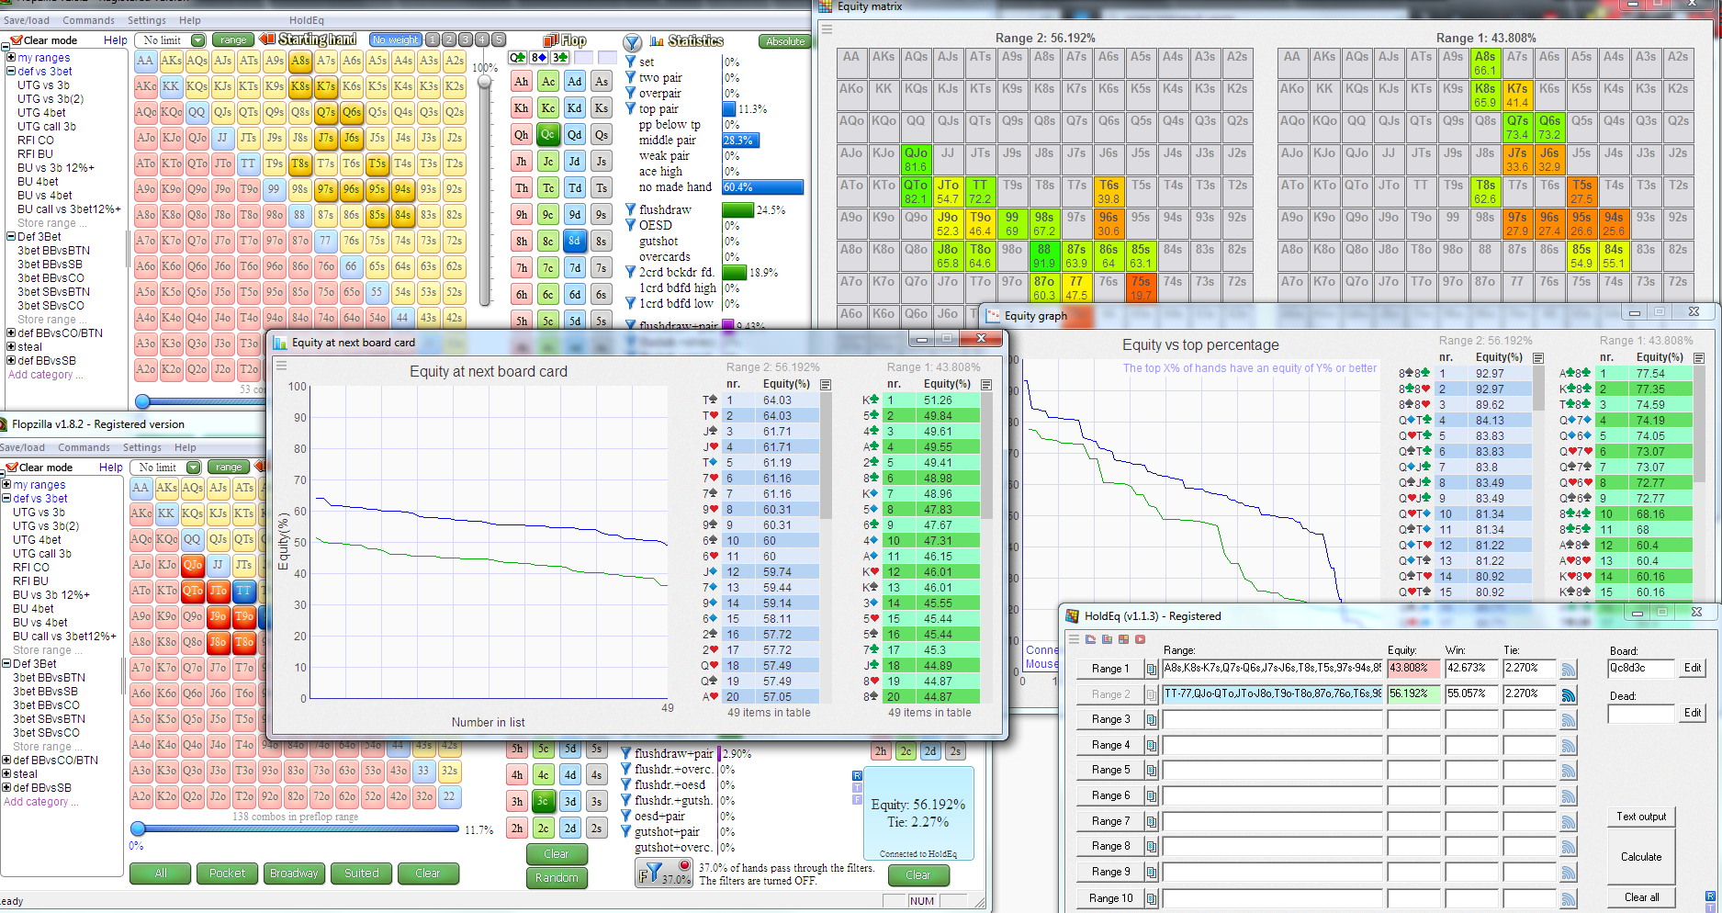The height and width of the screenshot is (913, 1722).
Task: Click the copy icon beside HoldEq Range 5 button
Action: point(1151,770)
